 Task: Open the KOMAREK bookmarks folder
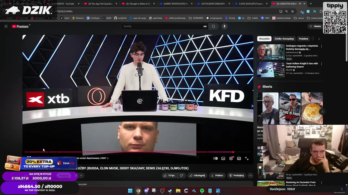(196, 18)
